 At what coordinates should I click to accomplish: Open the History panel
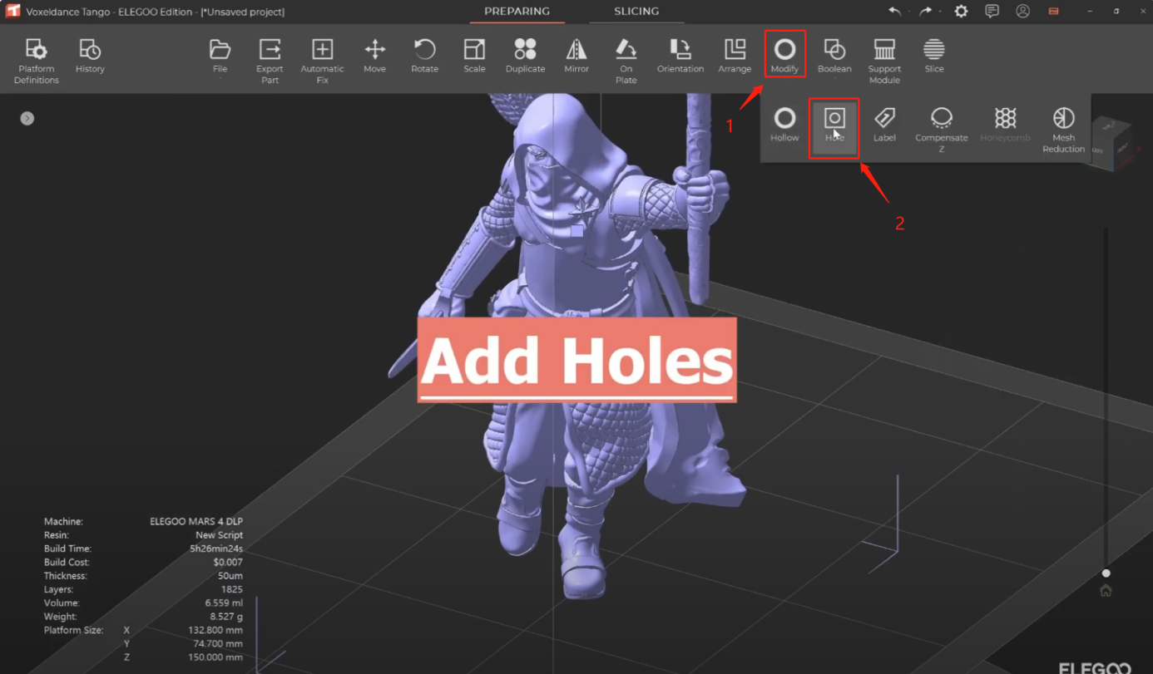90,57
